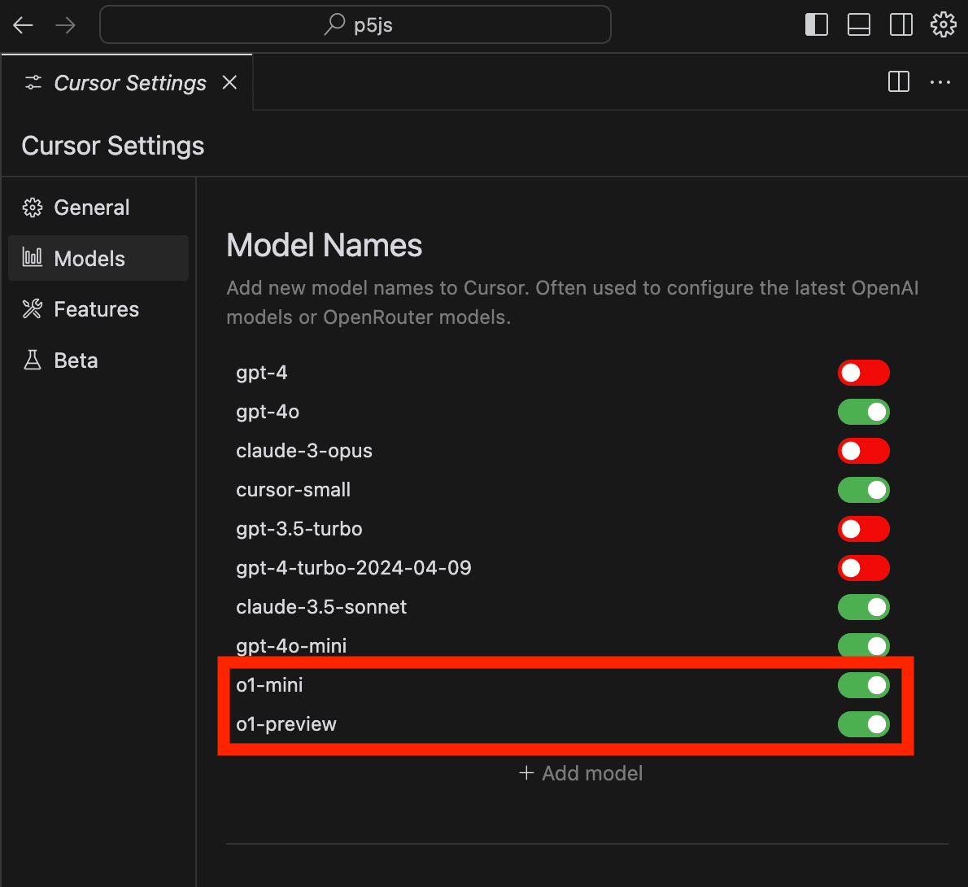Toggle the primary sidebar panel icon
The height and width of the screenshot is (887, 968).
[x=816, y=24]
